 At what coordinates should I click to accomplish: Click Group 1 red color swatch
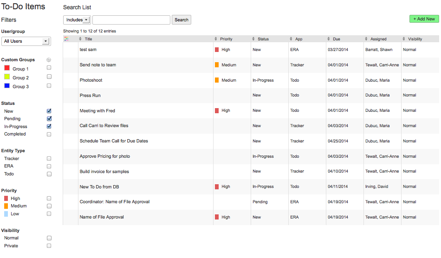pos(7,68)
